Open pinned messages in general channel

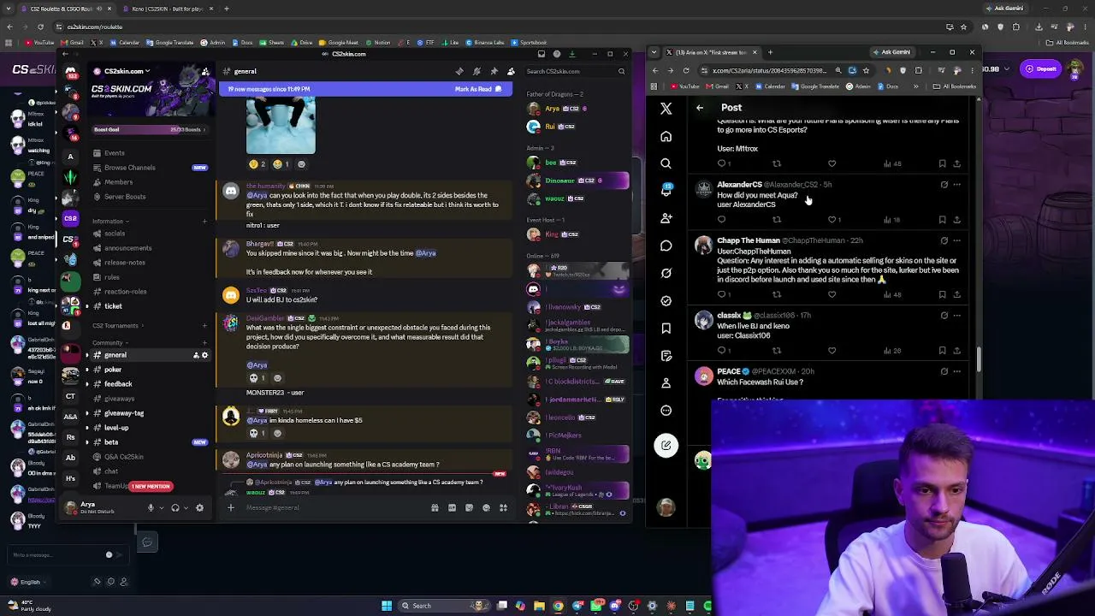(x=494, y=71)
